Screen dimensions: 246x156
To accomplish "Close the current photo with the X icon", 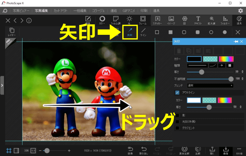I will click(x=8, y=20).
